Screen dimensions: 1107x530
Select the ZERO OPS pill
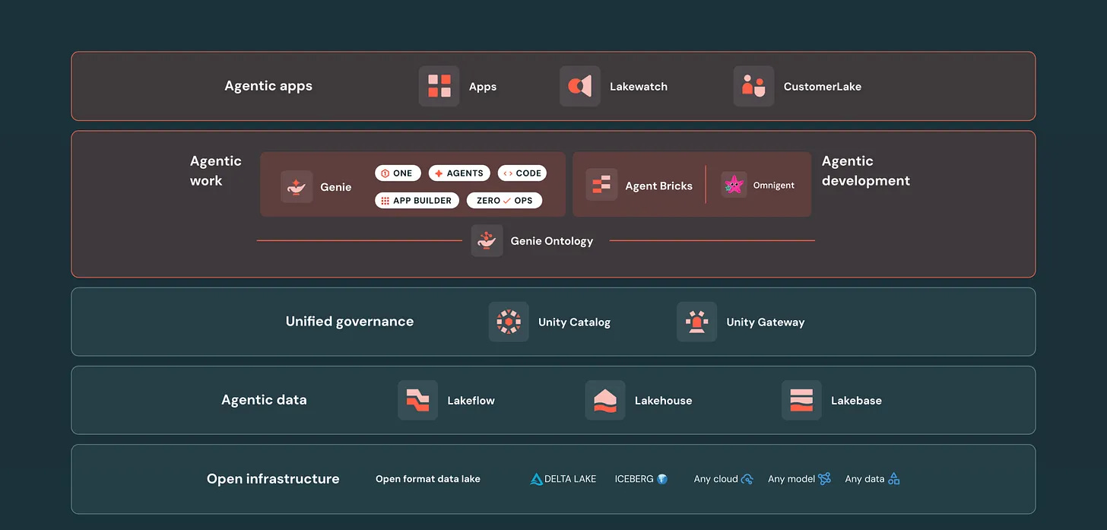(505, 201)
